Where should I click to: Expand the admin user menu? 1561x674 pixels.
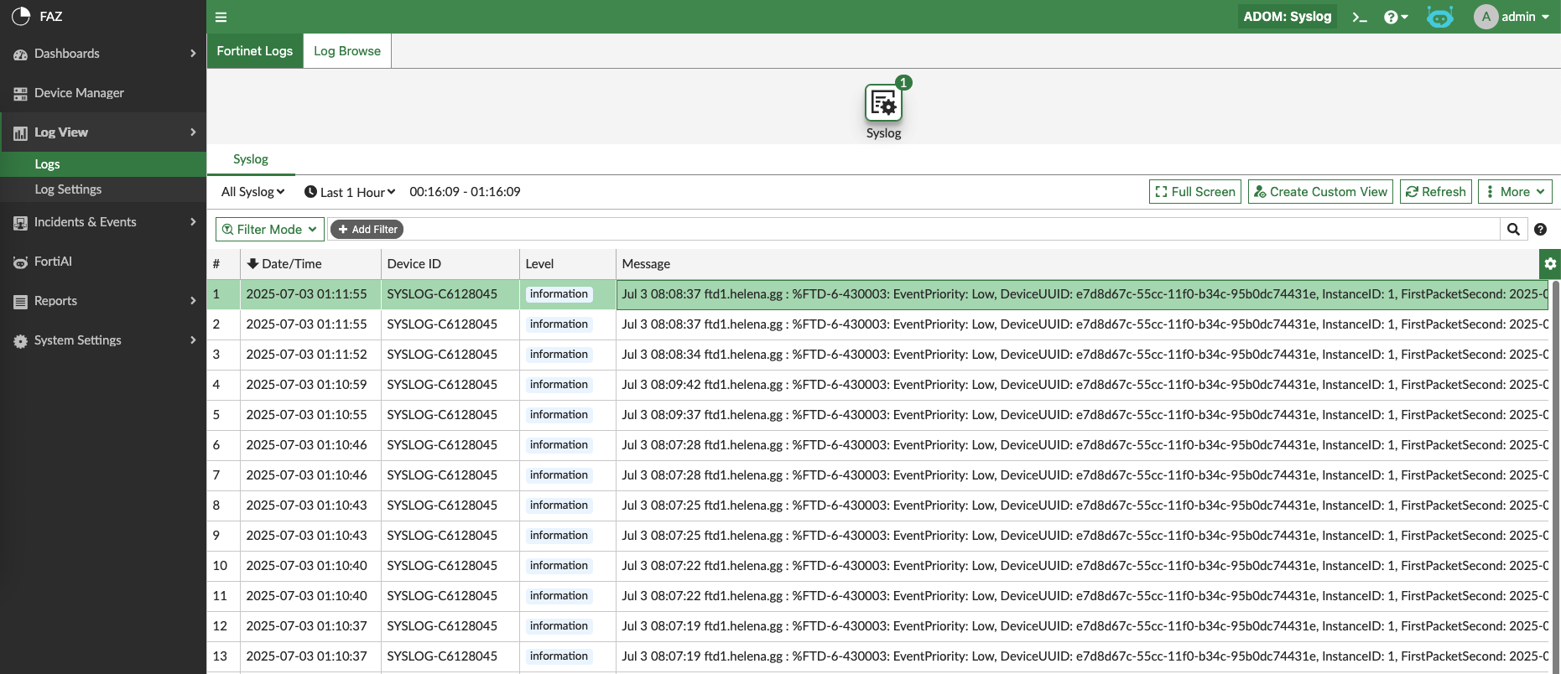tap(1512, 17)
